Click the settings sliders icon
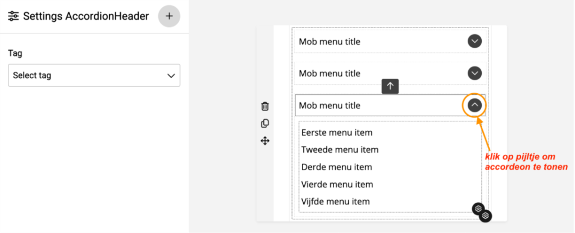Screen dimensions: 575x233 click(x=13, y=16)
